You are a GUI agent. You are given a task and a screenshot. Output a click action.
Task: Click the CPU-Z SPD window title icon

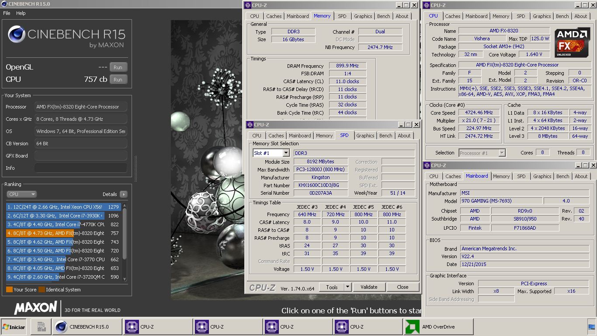tap(250, 125)
